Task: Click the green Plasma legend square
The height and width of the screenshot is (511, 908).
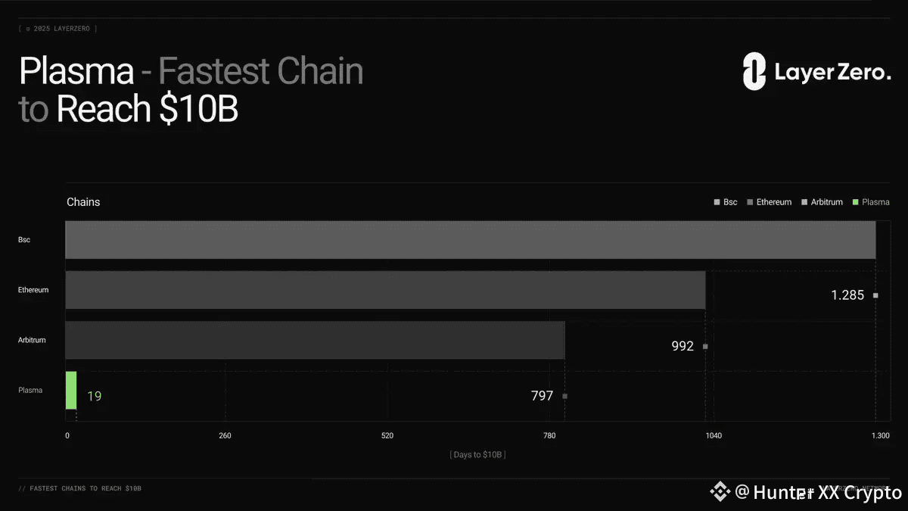Action: pyautogui.click(x=856, y=202)
